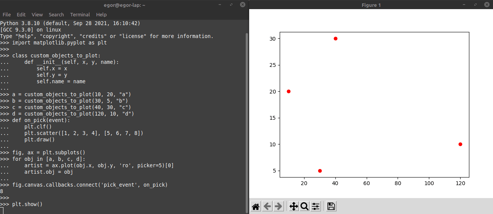Open the Search menu in terminal
Screen dimensions: 493x214
click(56, 14)
